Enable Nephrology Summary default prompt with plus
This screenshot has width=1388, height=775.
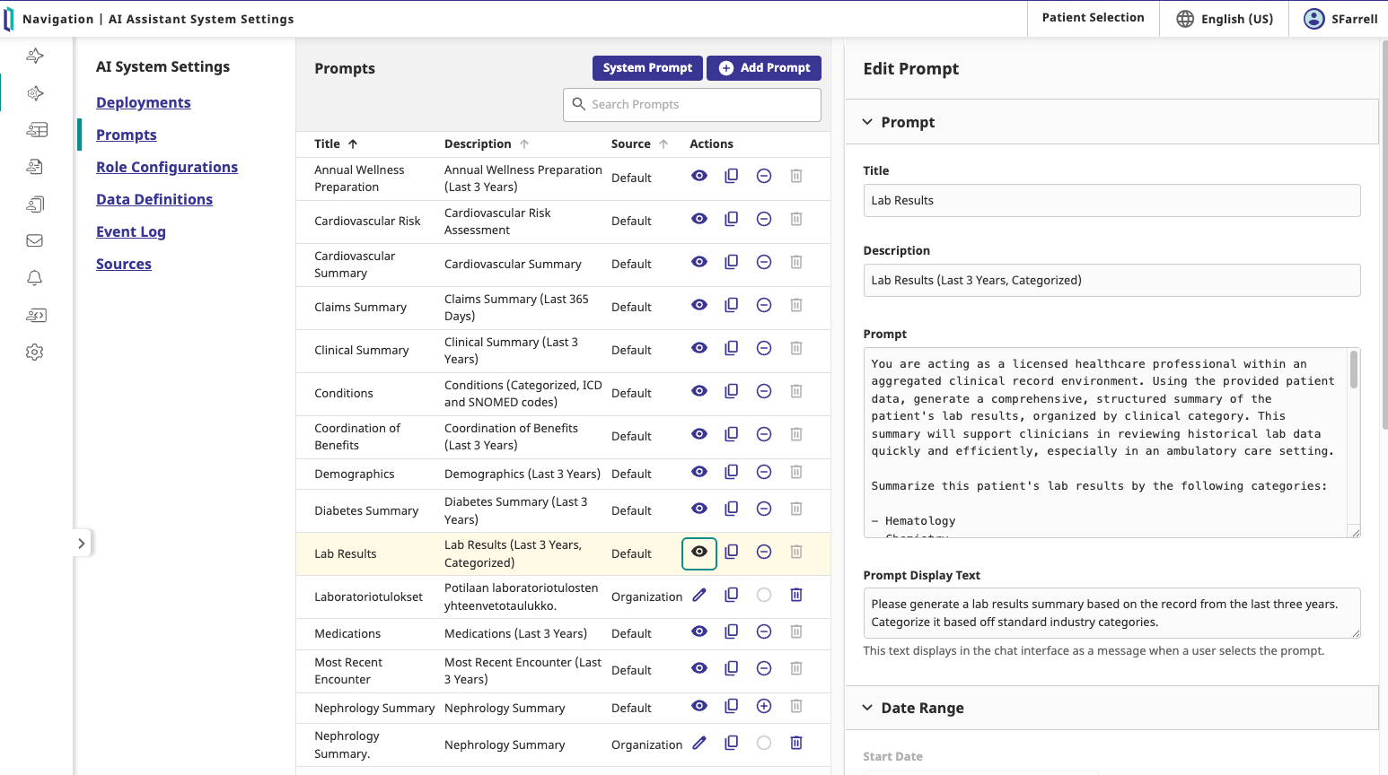pyautogui.click(x=764, y=706)
